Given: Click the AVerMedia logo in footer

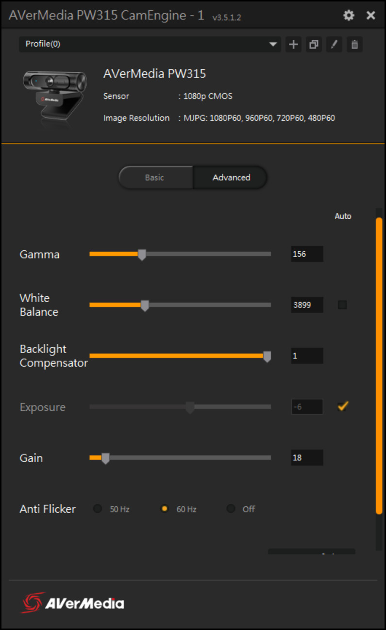Looking at the screenshot, I should pos(72,603).
